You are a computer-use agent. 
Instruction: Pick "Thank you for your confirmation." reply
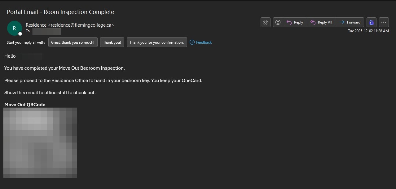(157, 42)
